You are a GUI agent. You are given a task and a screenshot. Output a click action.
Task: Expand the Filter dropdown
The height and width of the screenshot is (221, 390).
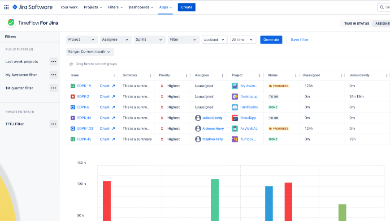[183, 40]
